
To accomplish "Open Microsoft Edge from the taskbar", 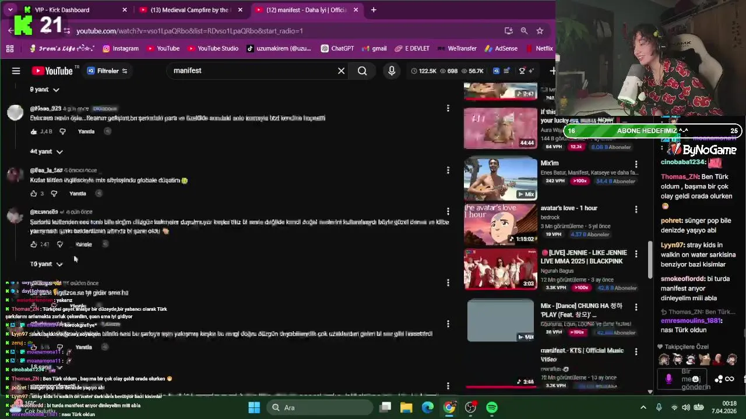I will (x=428, y=407).
